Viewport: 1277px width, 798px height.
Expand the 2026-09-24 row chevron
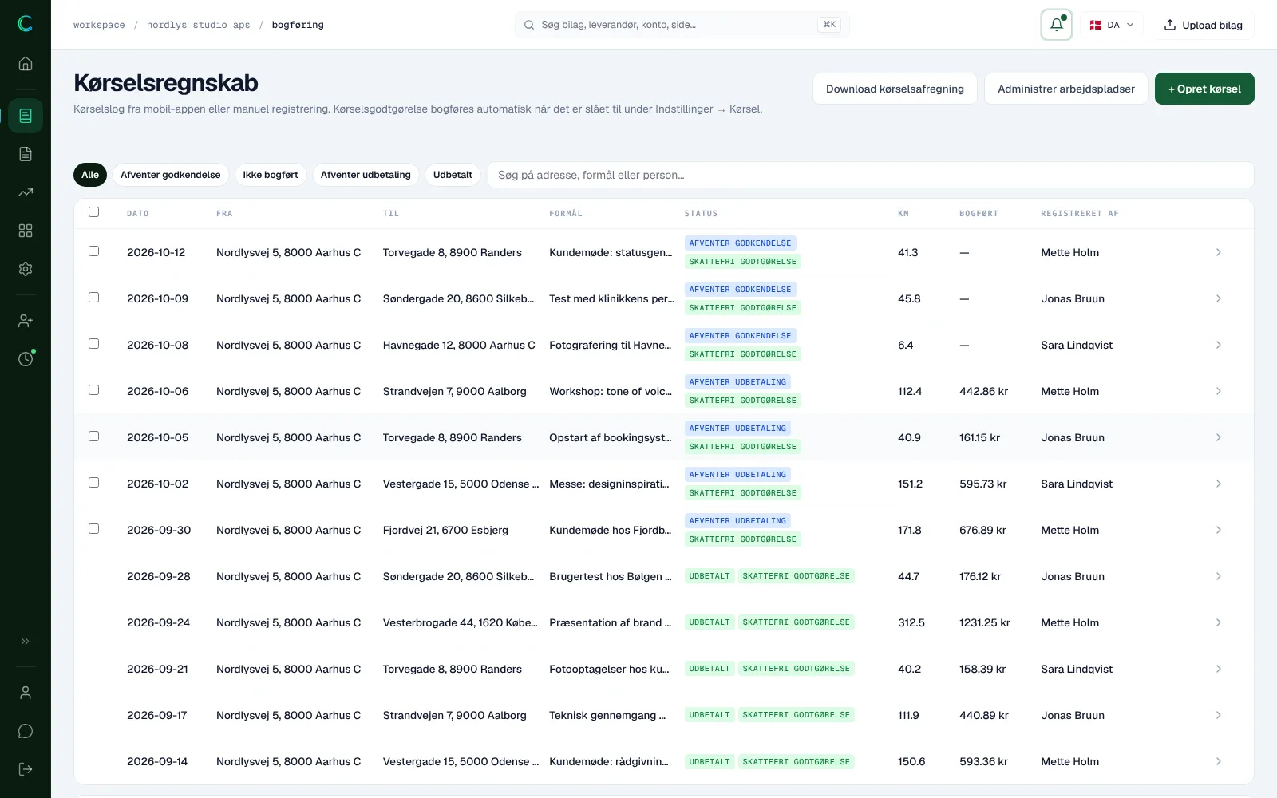1219,622
